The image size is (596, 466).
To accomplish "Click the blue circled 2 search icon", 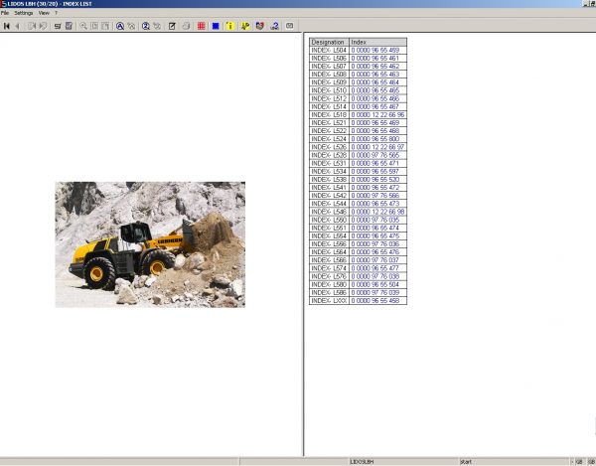I will (146, 26).
